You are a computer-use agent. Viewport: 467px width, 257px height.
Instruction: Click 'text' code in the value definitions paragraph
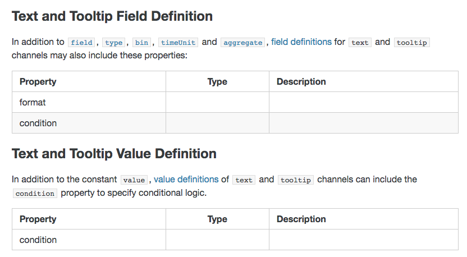point(244,180)
